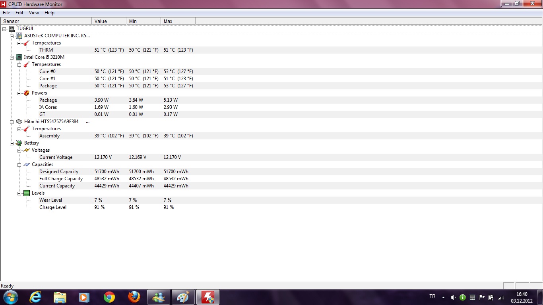The image size is (543, 305).
Task: Open the Help menu
Action: pyautogui.click(x=49, y=13)
